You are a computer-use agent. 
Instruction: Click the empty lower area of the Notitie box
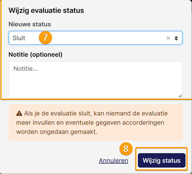95,88
